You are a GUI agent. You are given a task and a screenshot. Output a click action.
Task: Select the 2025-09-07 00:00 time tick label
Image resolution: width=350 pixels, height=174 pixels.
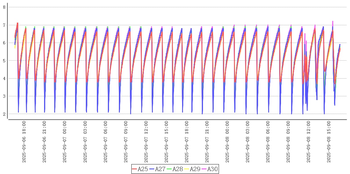tap(65, 142)
